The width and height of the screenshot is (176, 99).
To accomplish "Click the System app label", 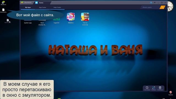I will click(28, 23).
